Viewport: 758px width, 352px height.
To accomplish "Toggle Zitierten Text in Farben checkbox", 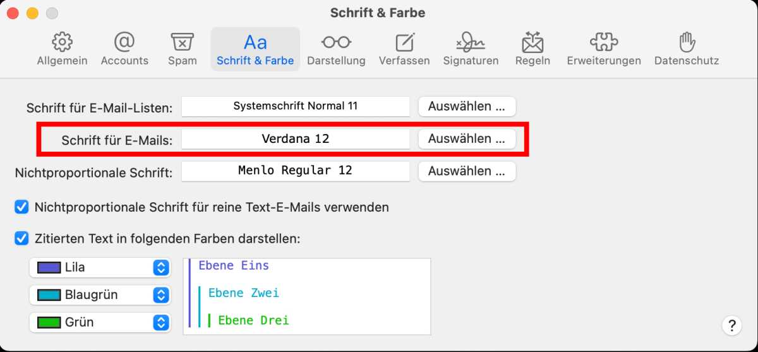I will click(22, 239).
